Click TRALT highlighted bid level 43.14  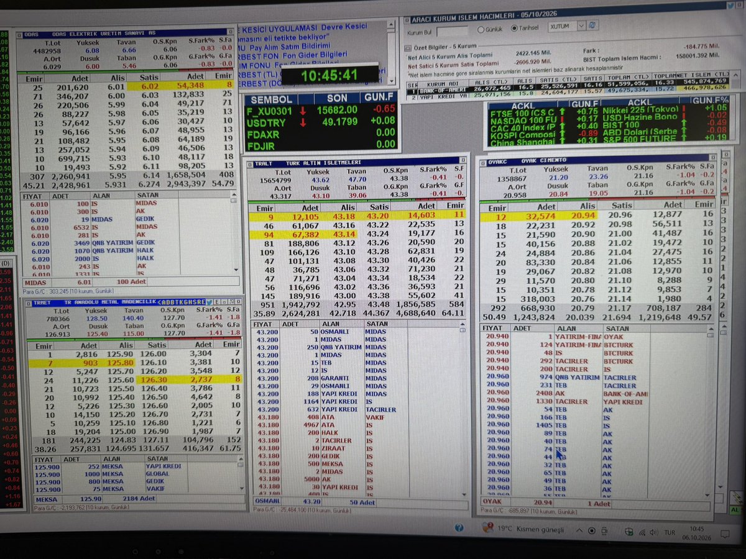pyautogui.click(x=343, y=234)
